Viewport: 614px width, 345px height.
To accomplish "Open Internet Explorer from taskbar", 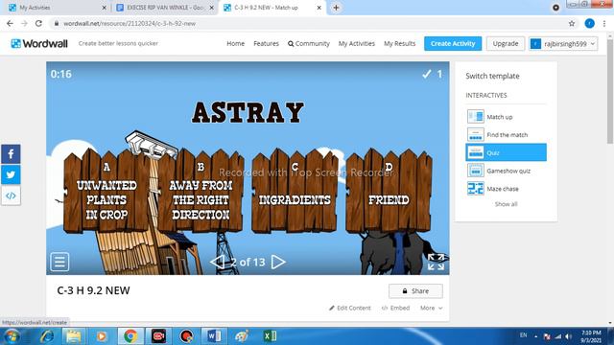I will coord(47,336).
